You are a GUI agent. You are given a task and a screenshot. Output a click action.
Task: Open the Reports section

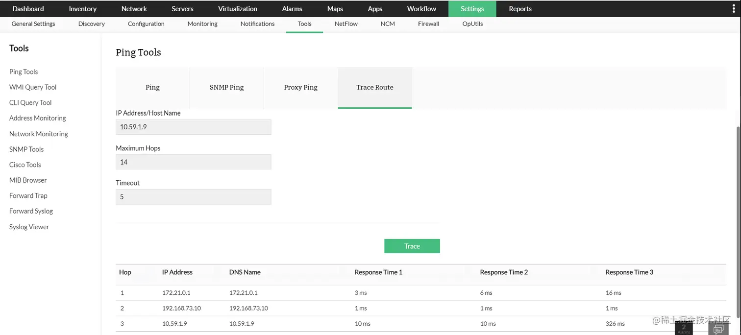tap(520, 8)
